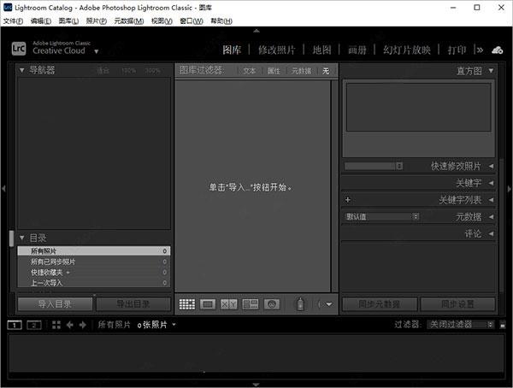Open the 照片(P) menu

[97, 21]
